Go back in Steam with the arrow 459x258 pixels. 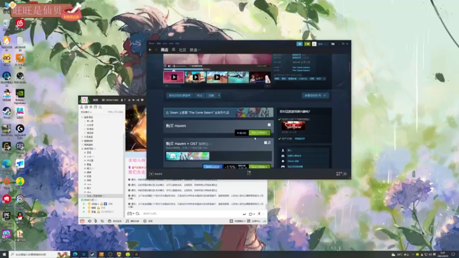coord(150,50)
